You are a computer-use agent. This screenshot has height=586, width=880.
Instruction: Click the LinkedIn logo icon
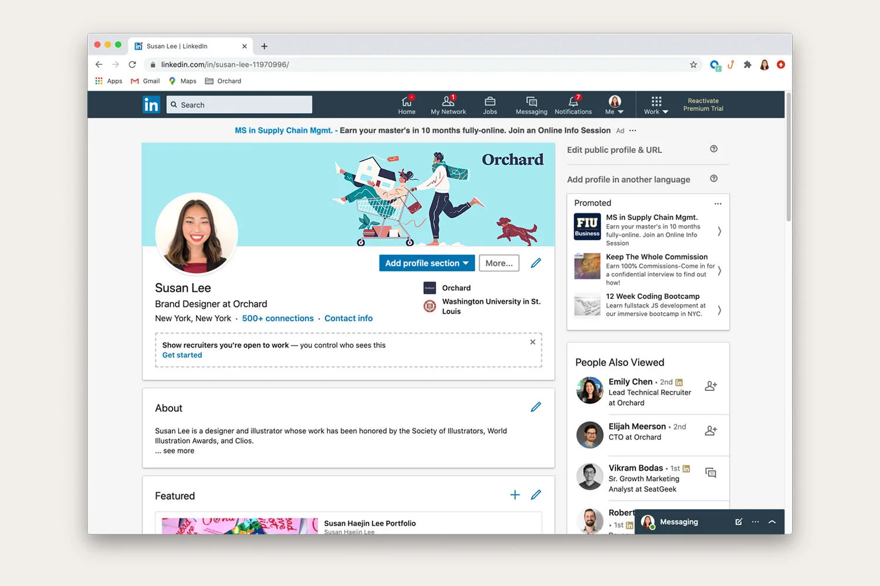click(151, 104)
